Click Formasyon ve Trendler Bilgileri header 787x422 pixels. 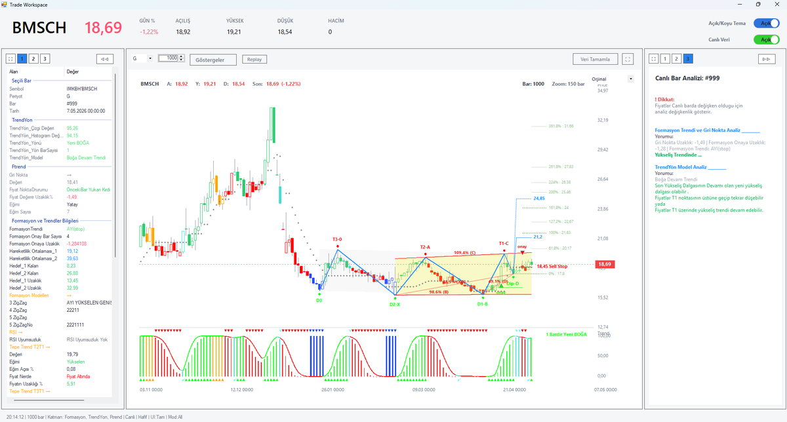pos(45,221)
